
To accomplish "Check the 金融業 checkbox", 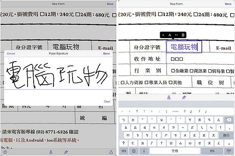I will click(x=173, y=71).
